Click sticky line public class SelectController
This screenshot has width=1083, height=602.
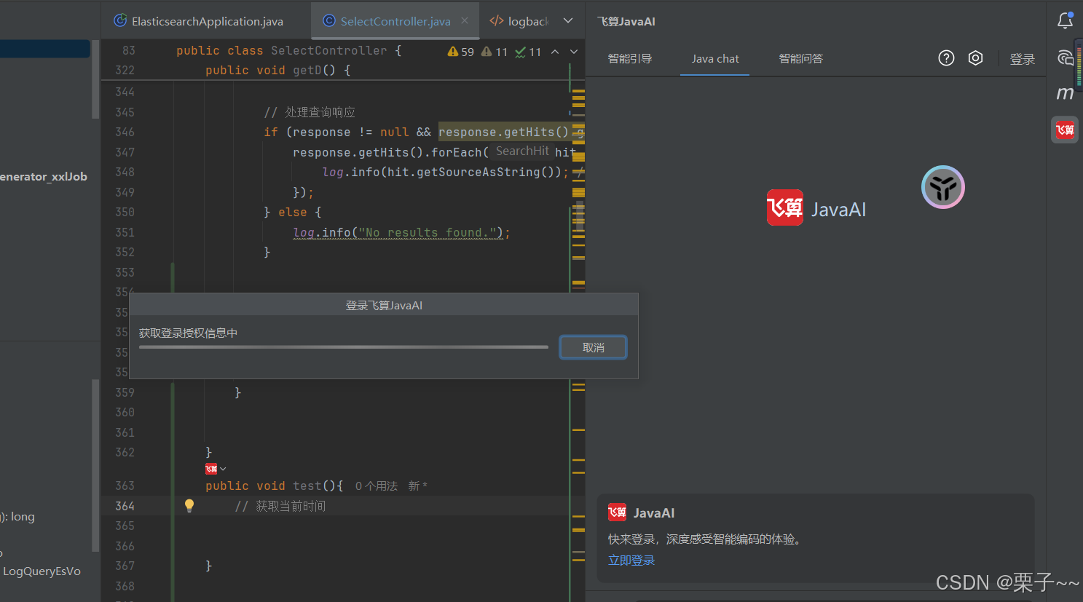[288, 50]
